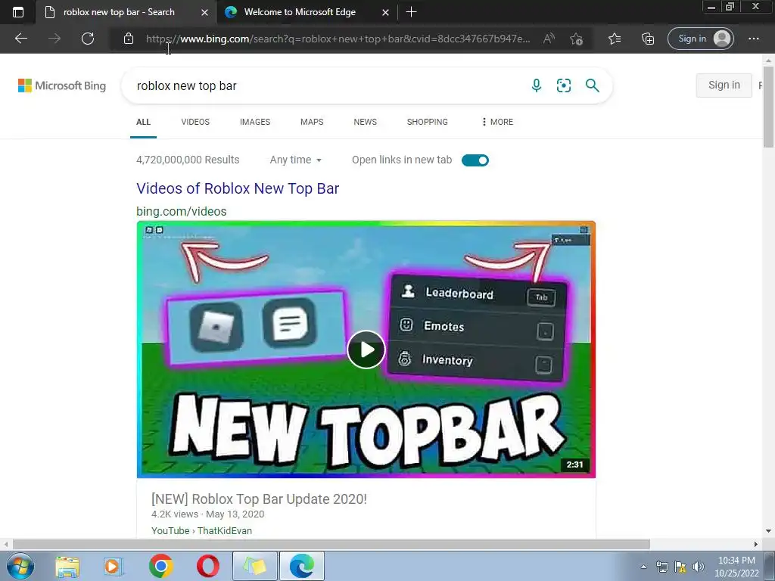This screenshot has width=775, height=581.
Task: Open the bing.com/videos link
Action: (182, 212)
